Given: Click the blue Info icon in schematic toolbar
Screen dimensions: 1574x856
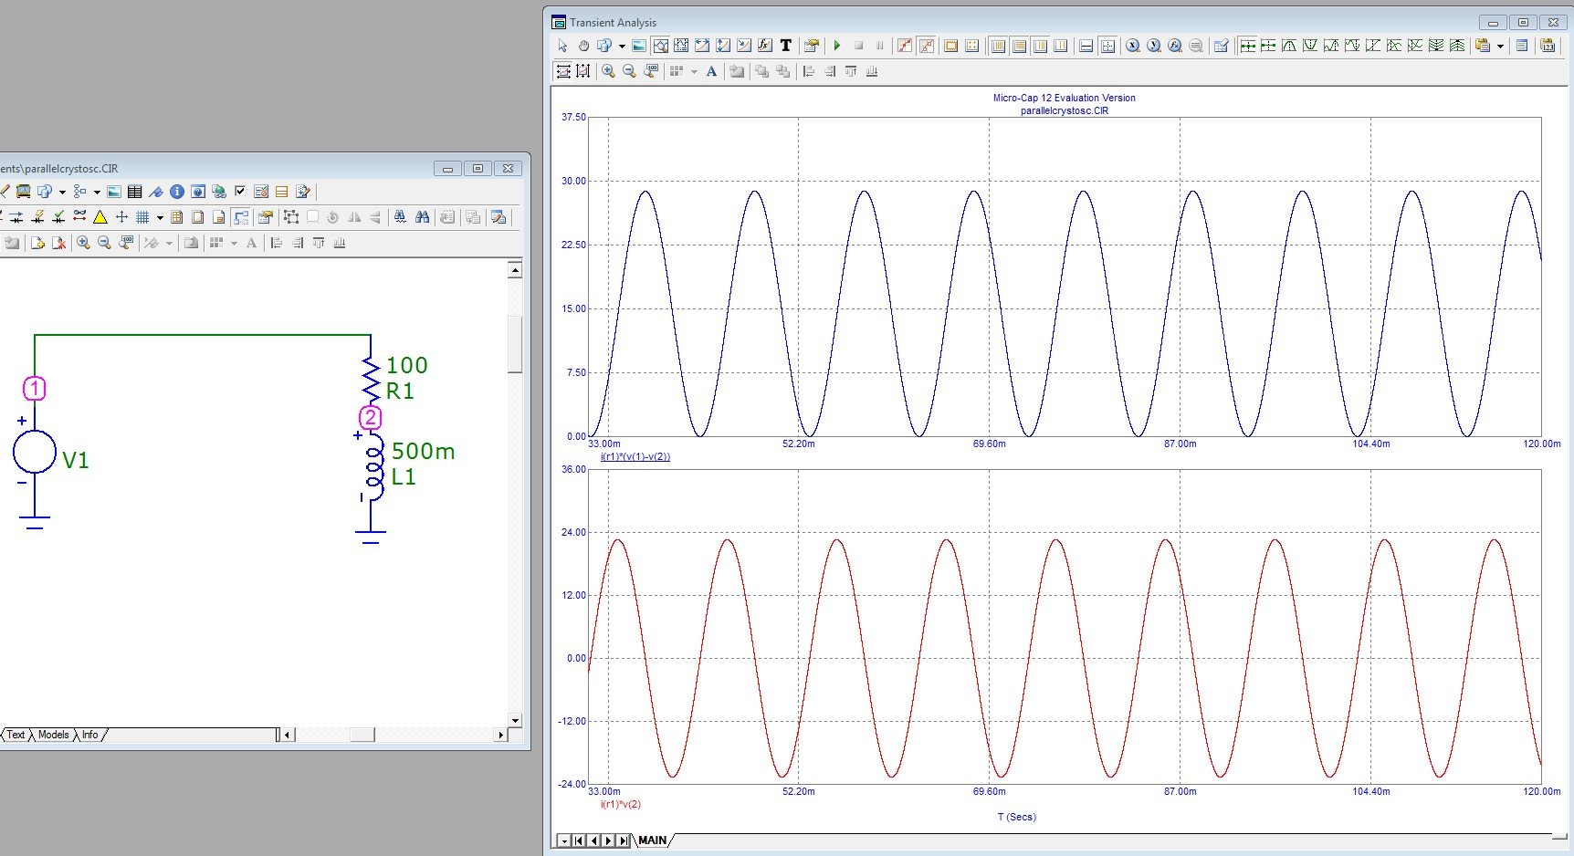Looking at the screenshot, I should click(177, 192).
